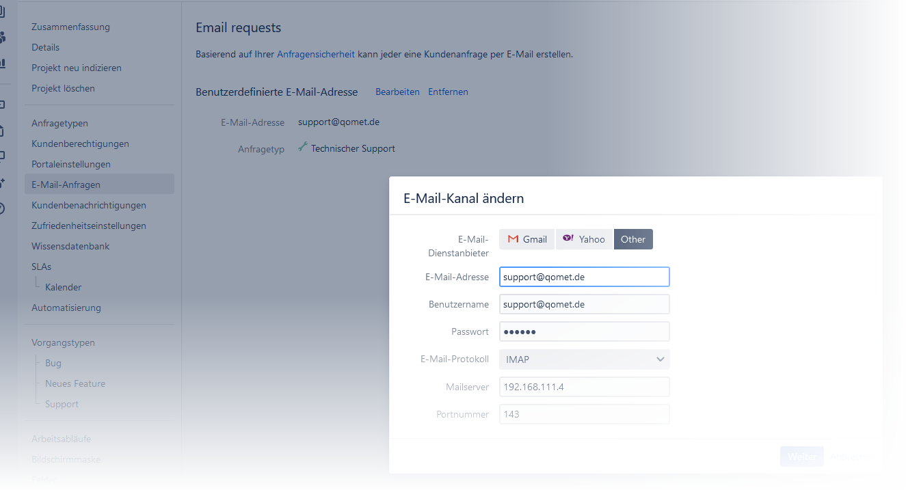Select the Neues Feature issue type
Viewport: 906px width, 490px height.
click(75, 384)
